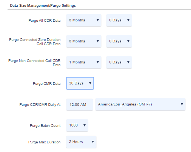Open the Non-Connected Call months dropdown
Image resolution: width=191 pixels, height=152 pixels.
click(x=84, y=62)
